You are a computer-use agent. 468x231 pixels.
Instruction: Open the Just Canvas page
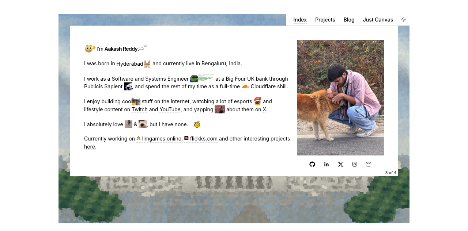tap(378, 20)
